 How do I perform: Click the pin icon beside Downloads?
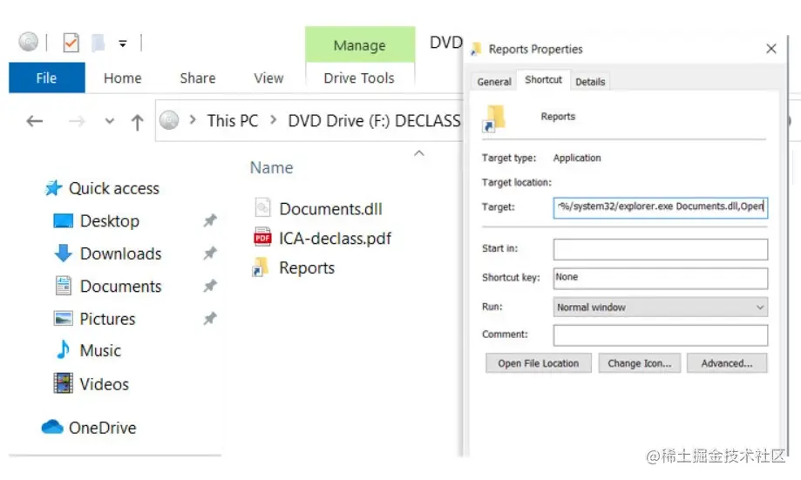point(210,253)
